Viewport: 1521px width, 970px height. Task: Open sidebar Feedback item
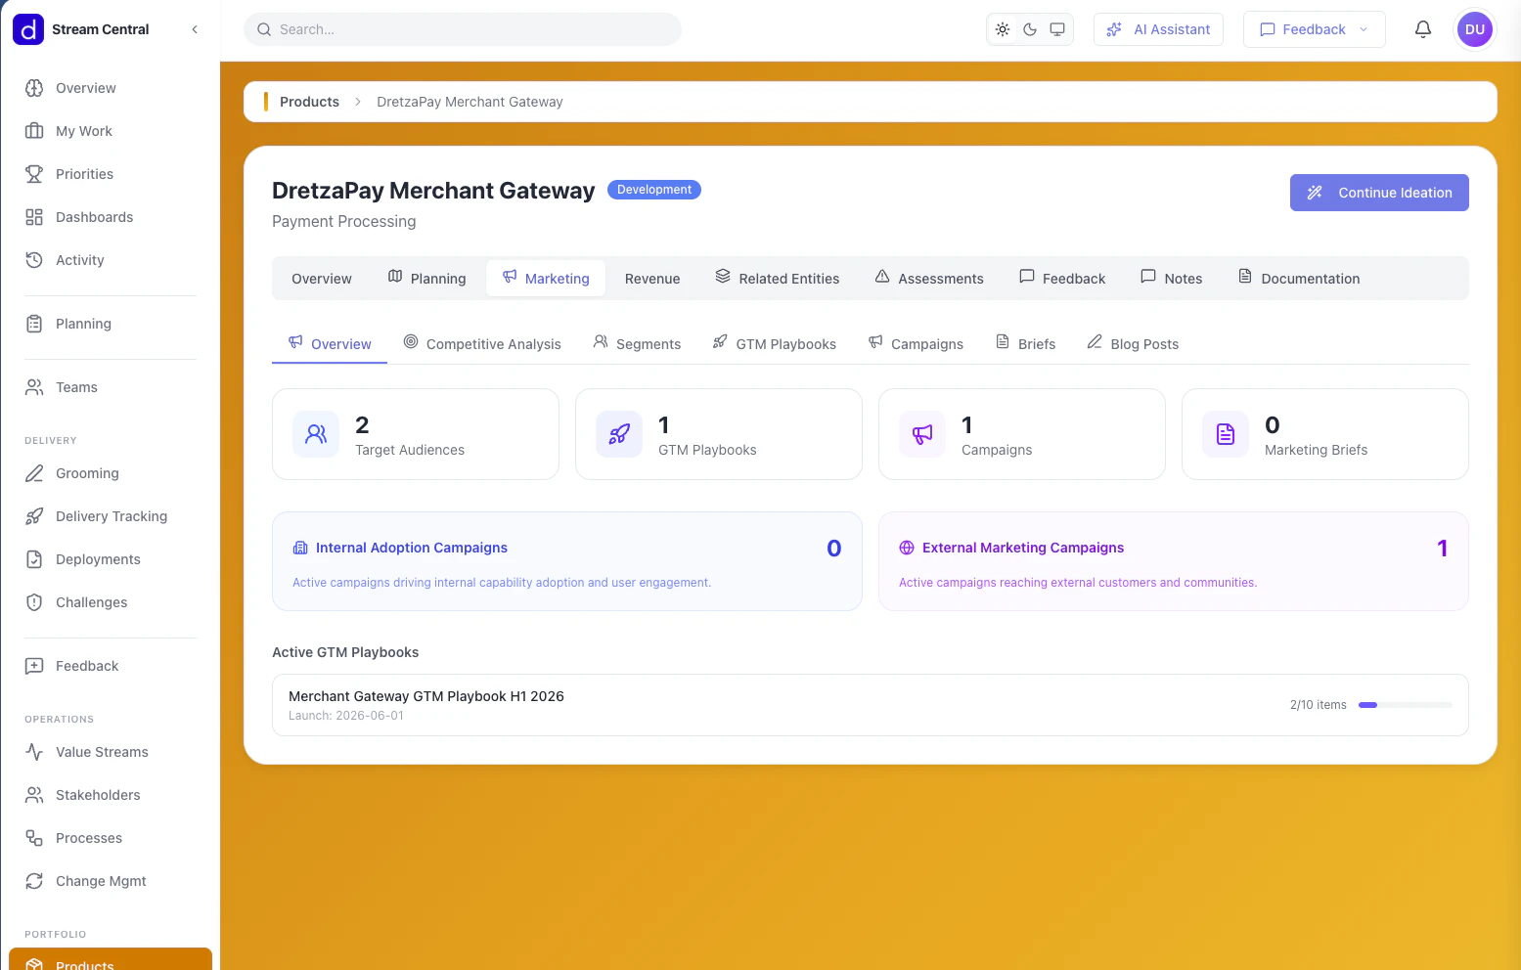pyautogui.click(x=110, y=666)
